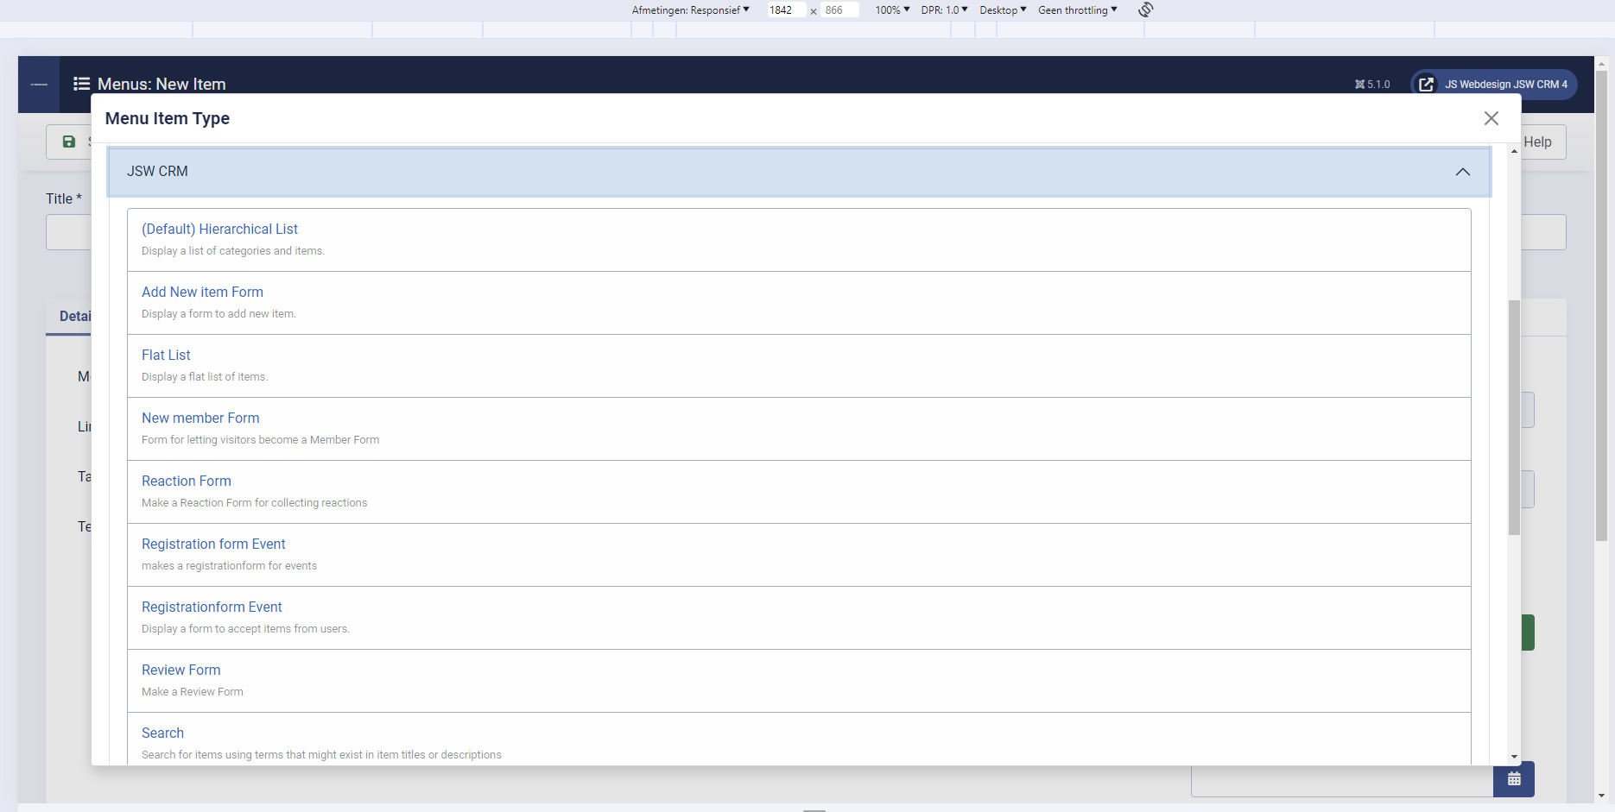Click the calendar picker icon button
This screenshot has height=812, width=1615.
pyautogui.click(x=1513, y=779)
